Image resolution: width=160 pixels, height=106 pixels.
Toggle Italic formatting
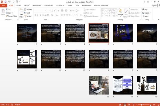coord(38,15)
